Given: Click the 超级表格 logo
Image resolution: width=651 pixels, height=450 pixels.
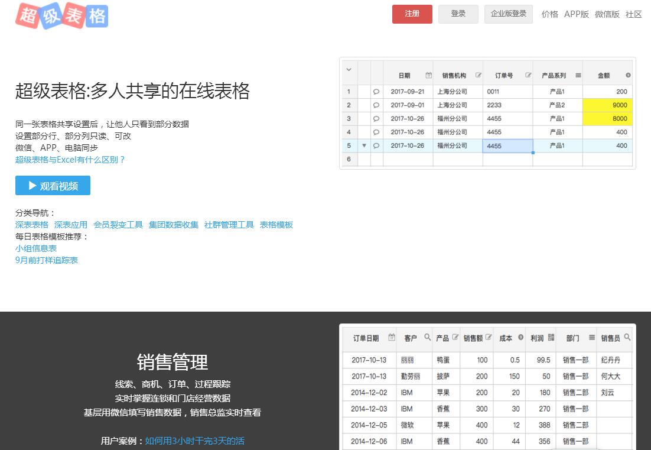Looking at the screenshot, I should click(62, 15).
